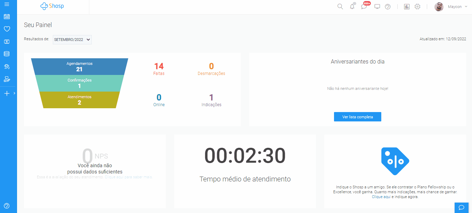The width and height of the screenshot is (472, 213).
Task: Open the SETEMBRO/2022 results dropdown
Action: 72,40
